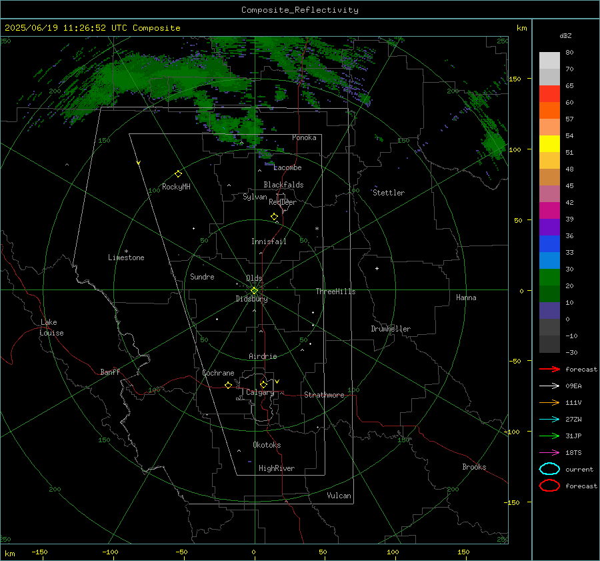Select the light blue swatch in dBZ scale
Screen dimensions: 600x561
pyautogui.click(x=549, y=260)
